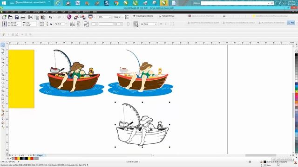Click the outline None indicator in status bar
Screen dimensions: 298x167
[265, 165]
